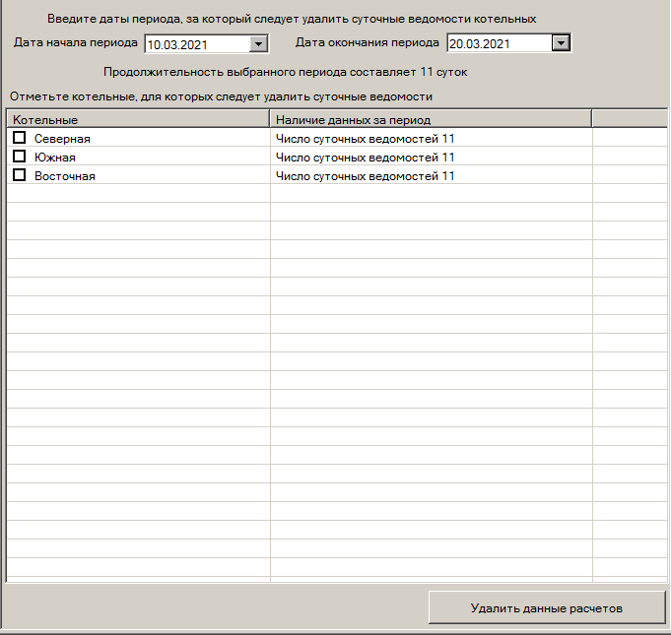Expand the end date dropdown arrow
The width and height of the screenshot is (671, 635).
[x=560, y=43]
